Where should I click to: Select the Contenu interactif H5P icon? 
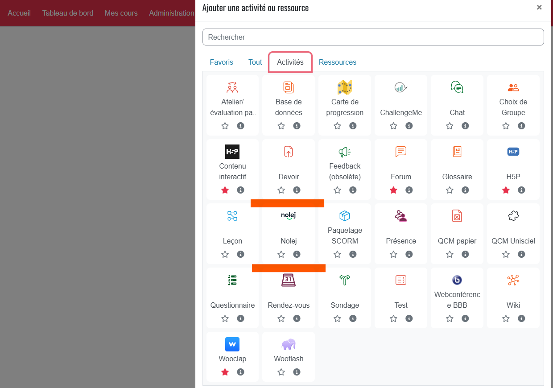coord(232,152)
